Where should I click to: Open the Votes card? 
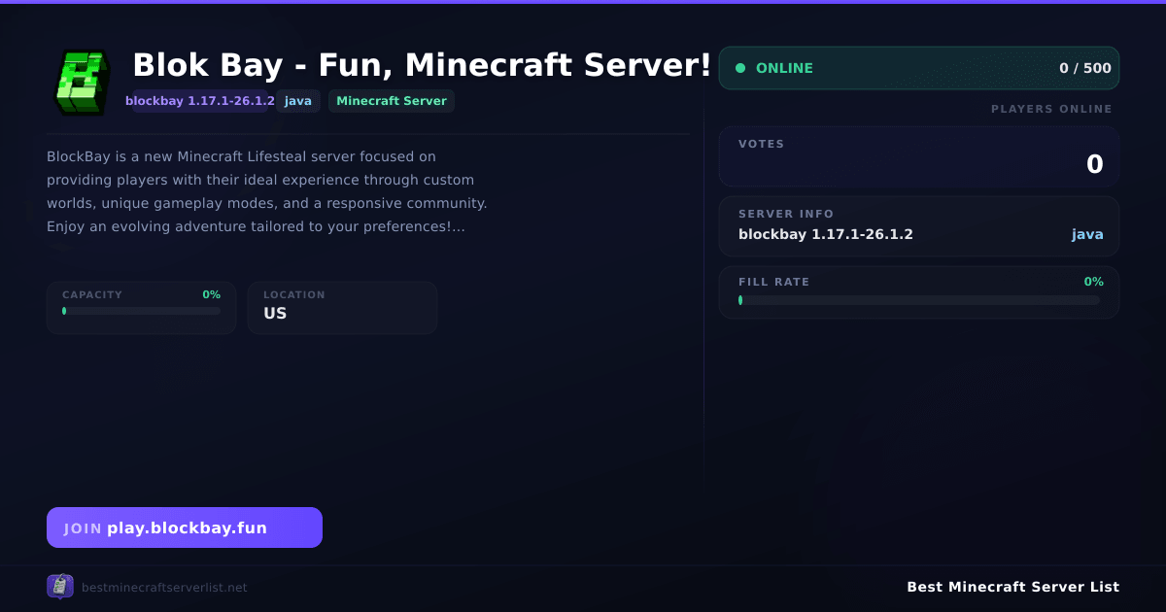(x=919, y=156)
